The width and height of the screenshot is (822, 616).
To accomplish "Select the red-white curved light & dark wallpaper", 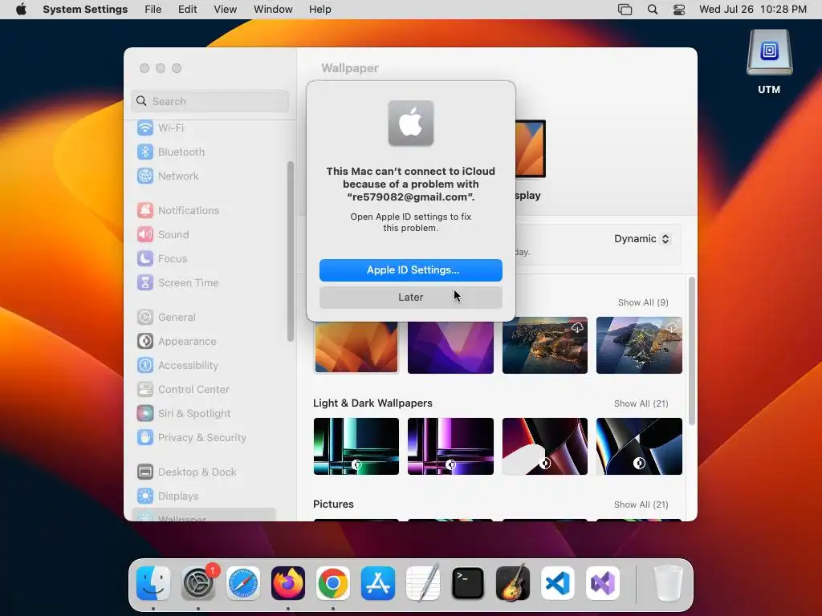I will (x=545, y=446).
